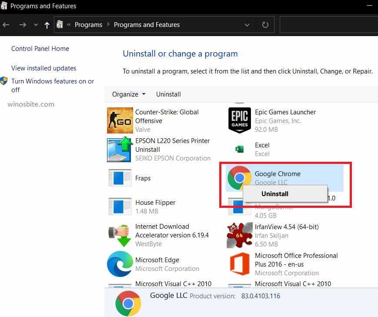378x317 pixels.
Task: Choose Uninstall in the context menu
Action: pyautogui.click(x=285, y=194)
